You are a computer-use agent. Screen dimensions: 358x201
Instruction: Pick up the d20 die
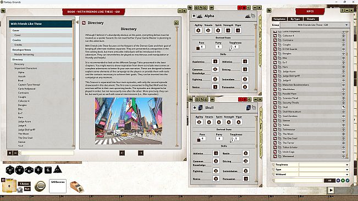tap(10, 170)
